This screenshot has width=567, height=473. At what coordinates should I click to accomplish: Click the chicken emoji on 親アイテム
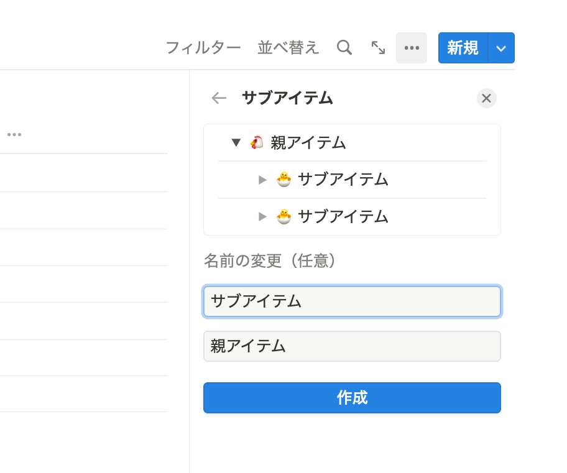(x=257, y=142)
